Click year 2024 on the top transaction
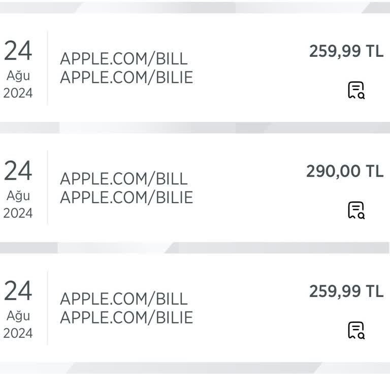 point(18,93)
